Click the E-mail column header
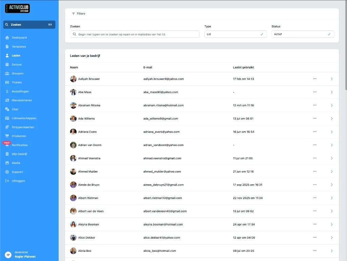 [148, 67]
